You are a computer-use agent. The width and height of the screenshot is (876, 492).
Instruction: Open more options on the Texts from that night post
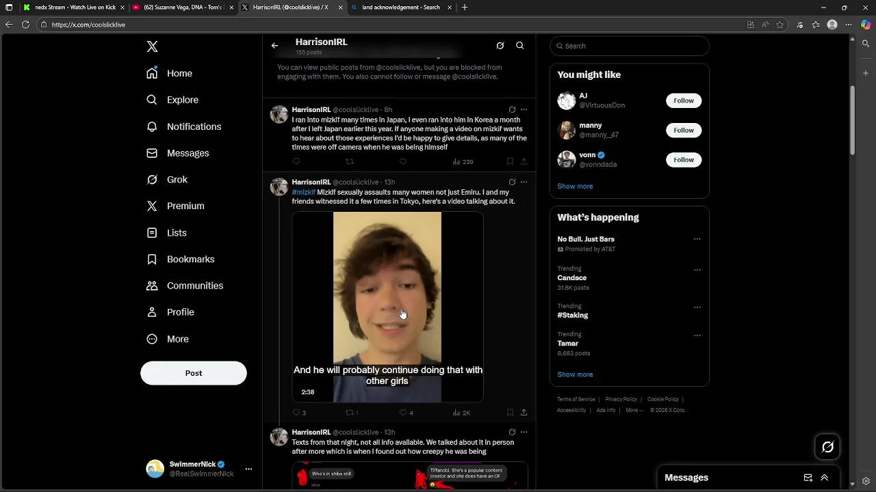(524, 432)
